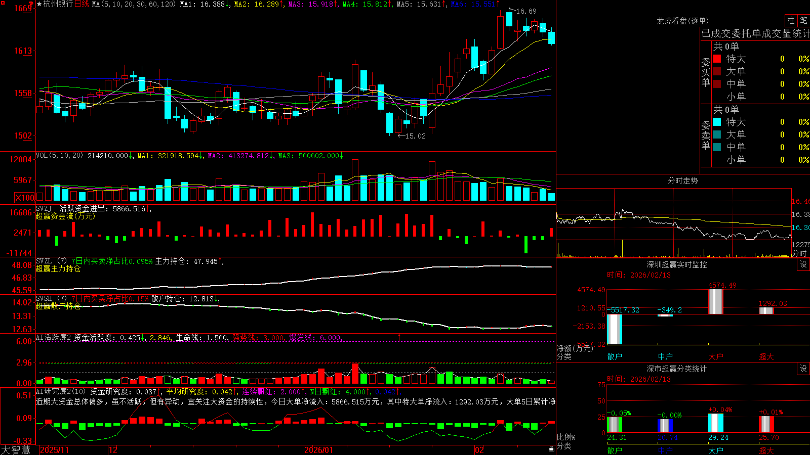The height and width of the screenshot is (455, 810).
Task: Open 设 settings for 深圳超赢实时监控
Action: pyautogui.click(x=803, y=264)
